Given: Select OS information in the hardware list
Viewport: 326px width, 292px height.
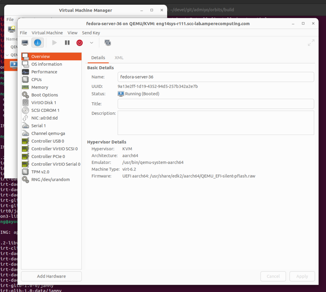Looking at the screenshot, I should click(x=51, y=64).
